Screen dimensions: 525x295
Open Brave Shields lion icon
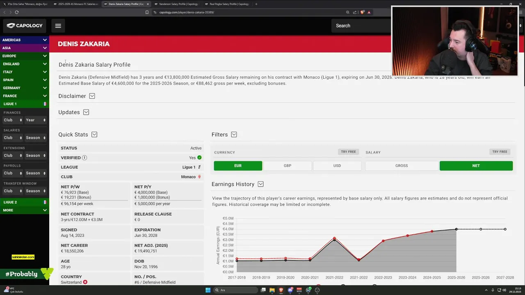[x=363, y=12]
